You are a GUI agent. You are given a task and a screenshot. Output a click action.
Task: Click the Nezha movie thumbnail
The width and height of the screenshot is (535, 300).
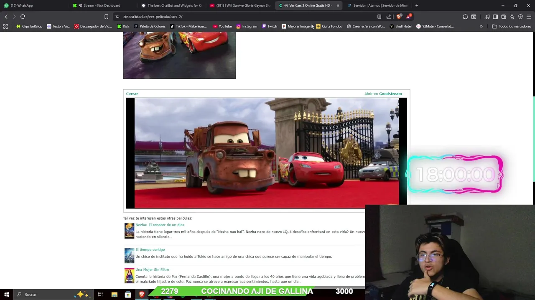coord(129,231)
